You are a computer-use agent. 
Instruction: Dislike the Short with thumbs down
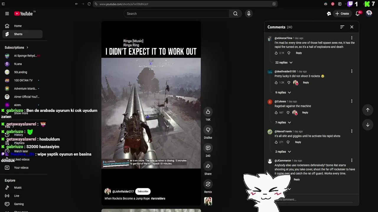pos(208,130)
